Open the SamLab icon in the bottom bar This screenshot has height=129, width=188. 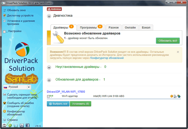click(x=4, y=125)
